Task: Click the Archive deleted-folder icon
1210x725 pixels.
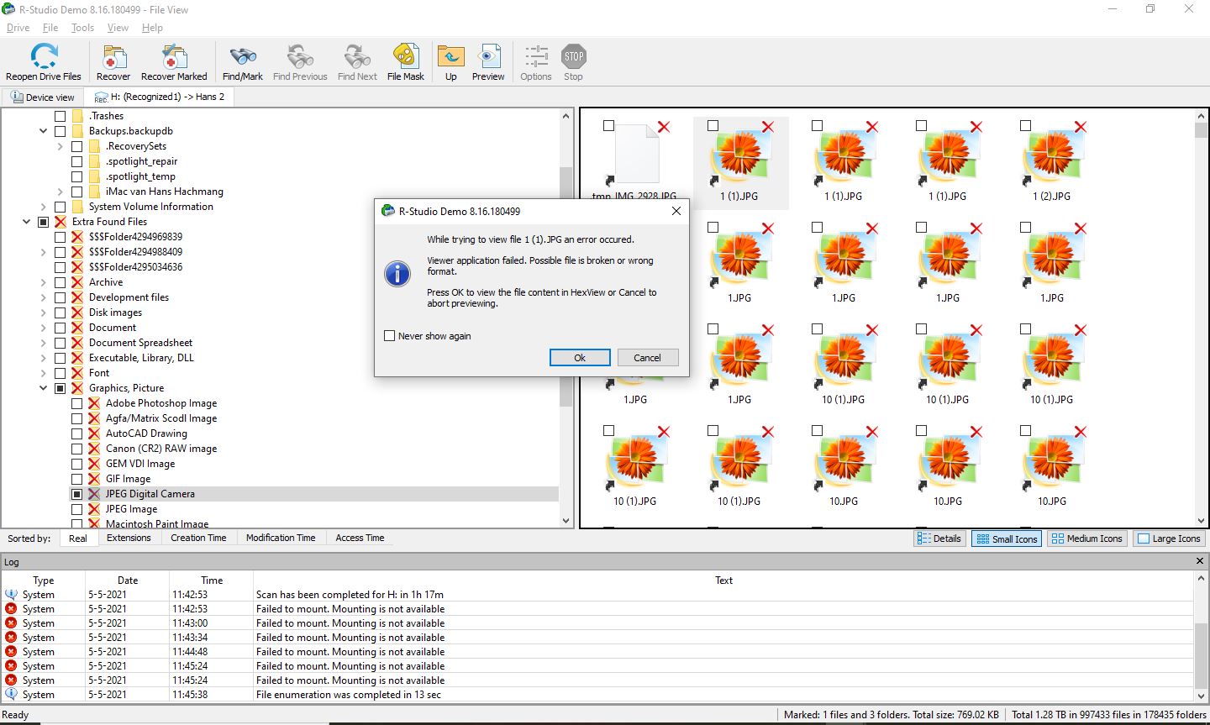Action: (x=77, y=282)
